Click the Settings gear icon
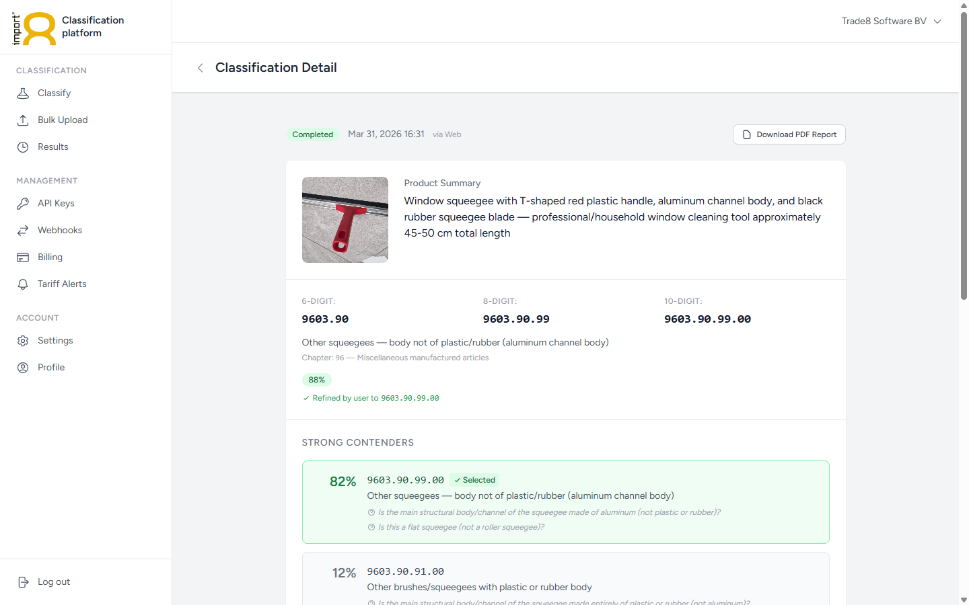Image resolution: width=969 pixels, height=605 pixels. [22, 340]
